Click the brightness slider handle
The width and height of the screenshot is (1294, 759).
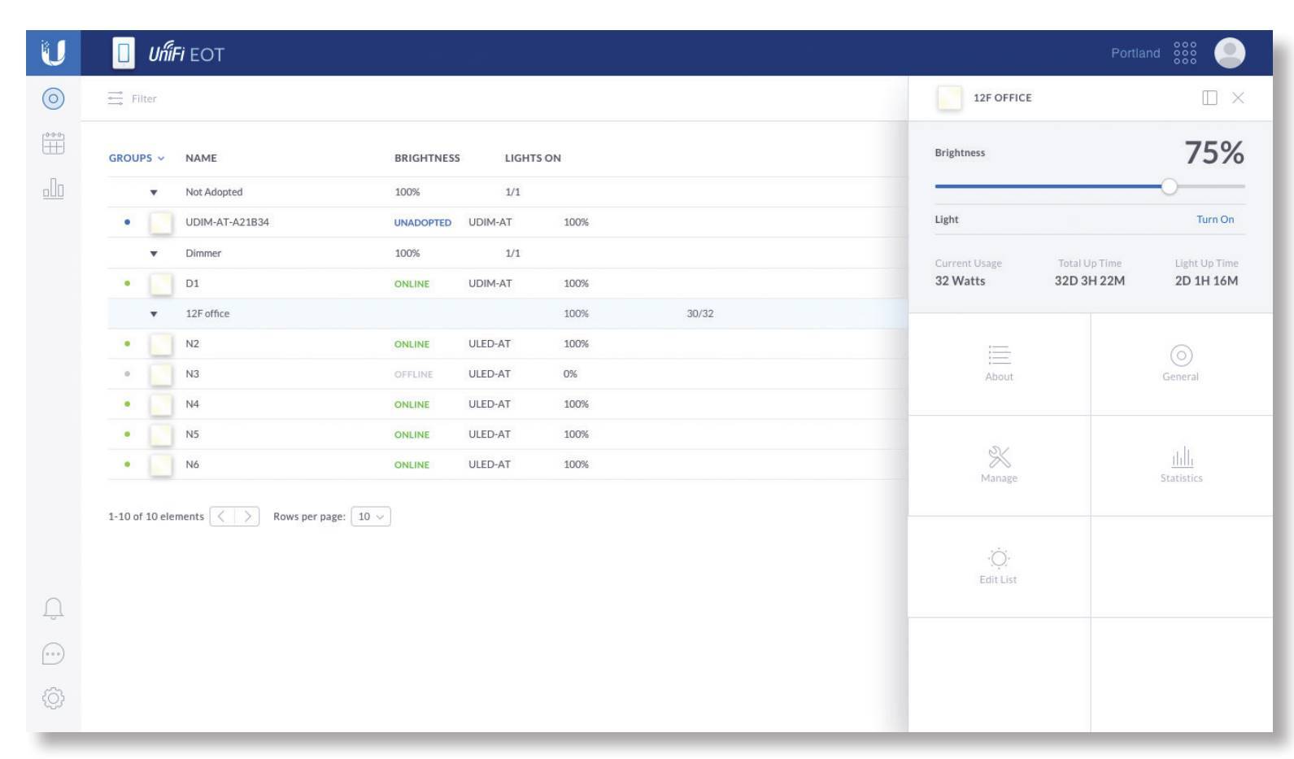click(1169, 186)
